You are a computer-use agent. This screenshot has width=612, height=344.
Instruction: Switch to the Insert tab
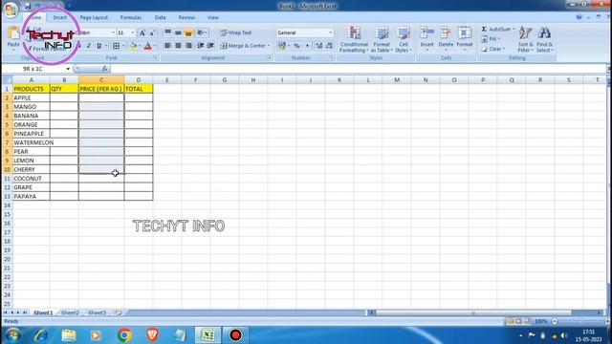(59, 17)
